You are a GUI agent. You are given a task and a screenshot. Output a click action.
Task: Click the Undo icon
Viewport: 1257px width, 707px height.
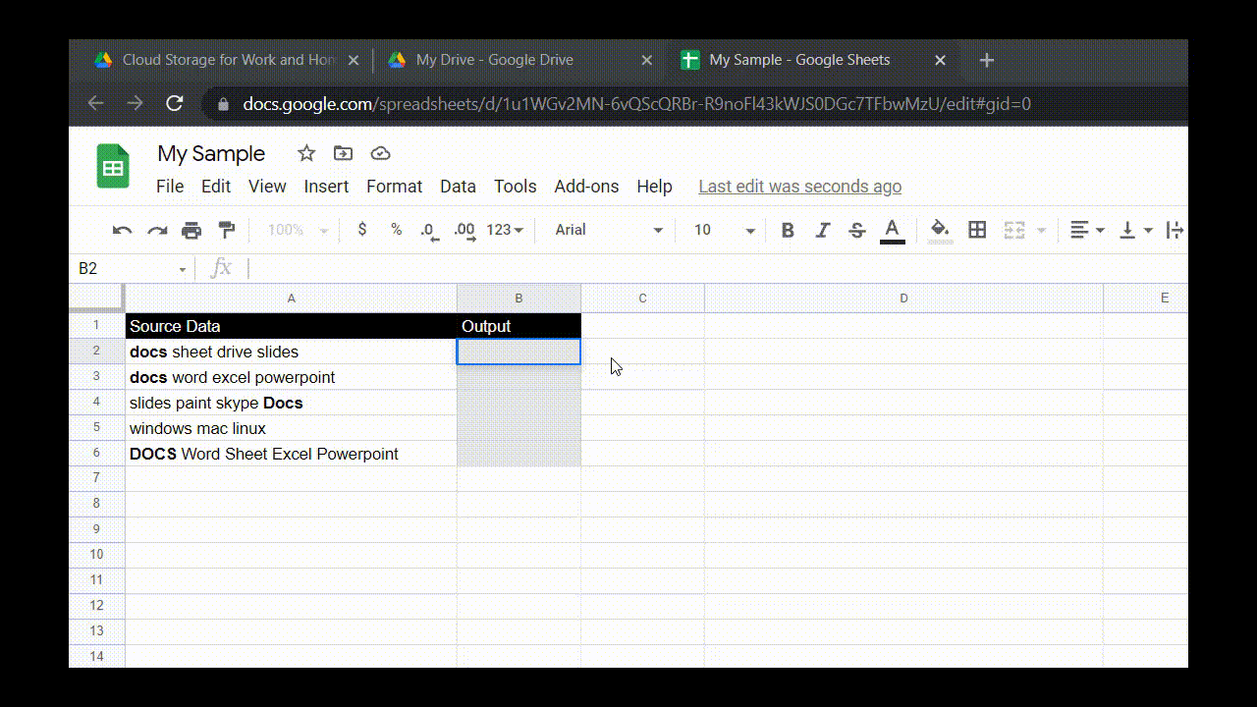[121, 230]
